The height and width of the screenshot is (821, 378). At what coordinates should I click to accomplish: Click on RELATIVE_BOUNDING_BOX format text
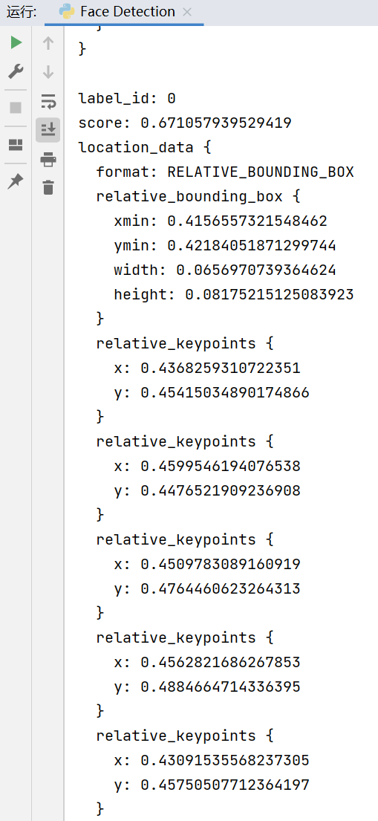pyautogui.click(x=260, y=172)
